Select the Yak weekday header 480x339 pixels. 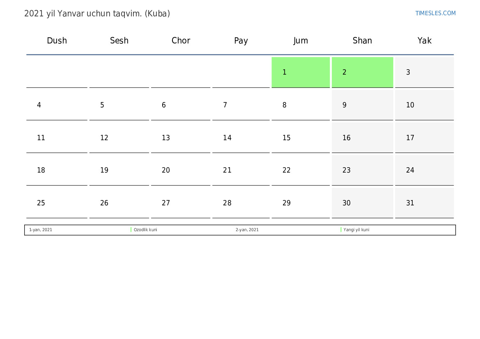click(424, 41)
